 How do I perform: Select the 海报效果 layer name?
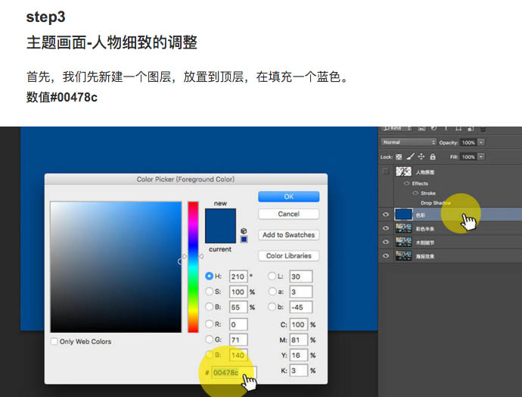(x=425, y=257)
